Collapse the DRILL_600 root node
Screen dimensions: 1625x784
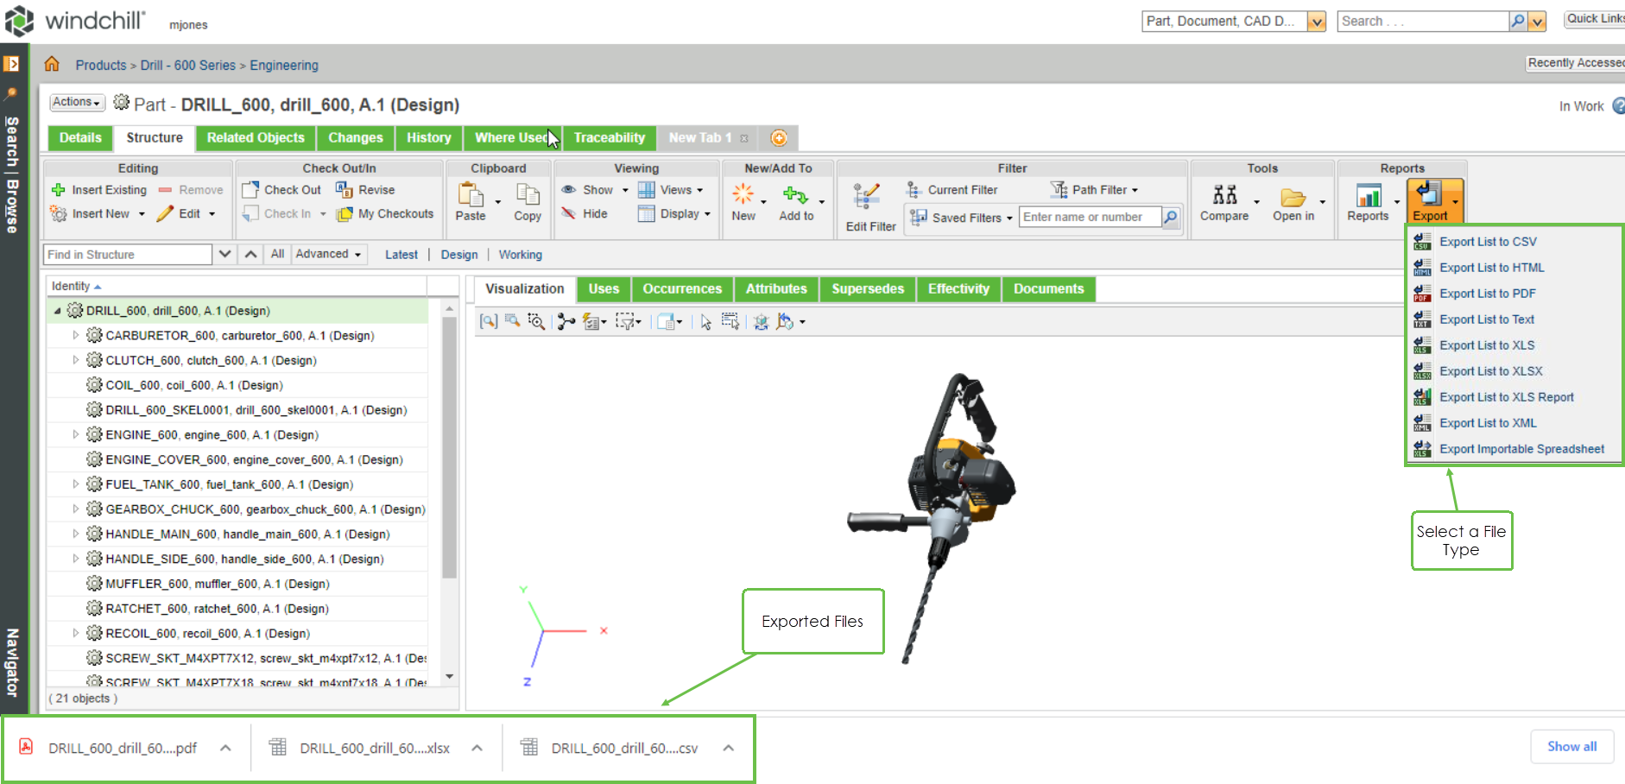click(57, 311)
